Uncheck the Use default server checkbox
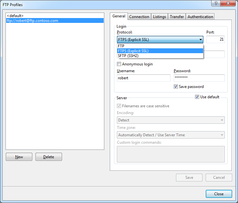The height and width of the screenshot is (203, 238). pos(197,97)
